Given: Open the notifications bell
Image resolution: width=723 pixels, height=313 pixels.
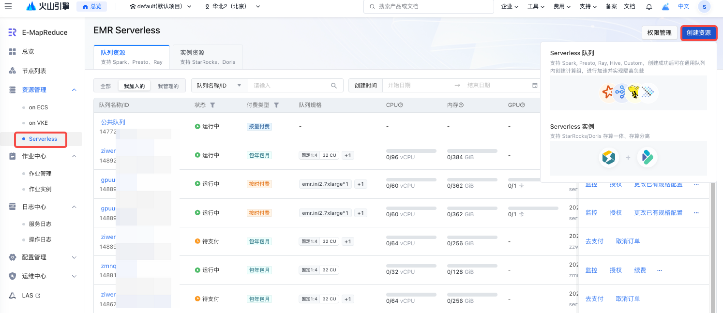Looking at the screenshot, I should point(649,6).
